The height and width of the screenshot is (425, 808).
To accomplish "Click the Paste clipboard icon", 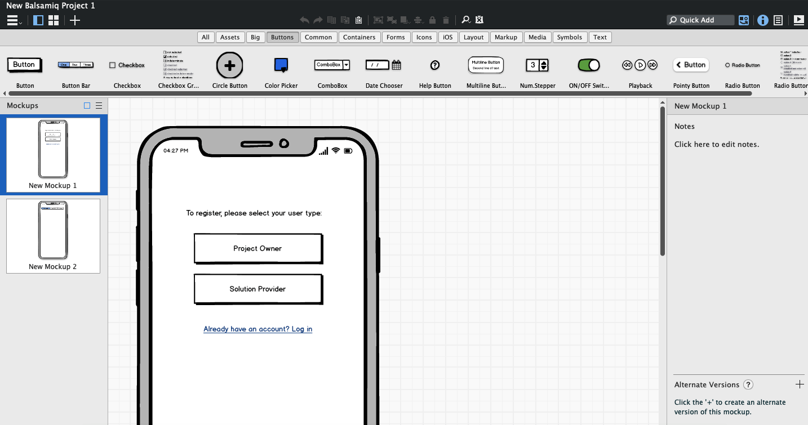I will pyautogui.click(x=359, y=20).
